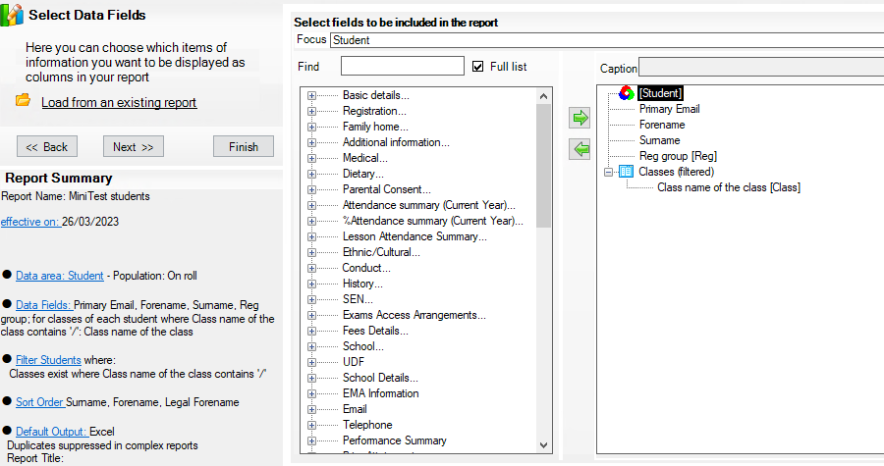
Task: Click the green remove-field left arrow
Action: 580,149
